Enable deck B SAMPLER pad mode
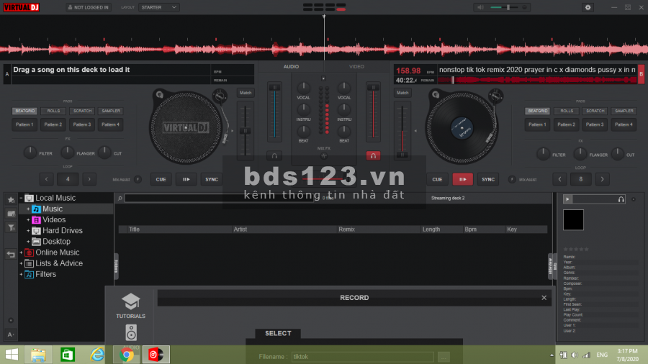 (624, 111)
